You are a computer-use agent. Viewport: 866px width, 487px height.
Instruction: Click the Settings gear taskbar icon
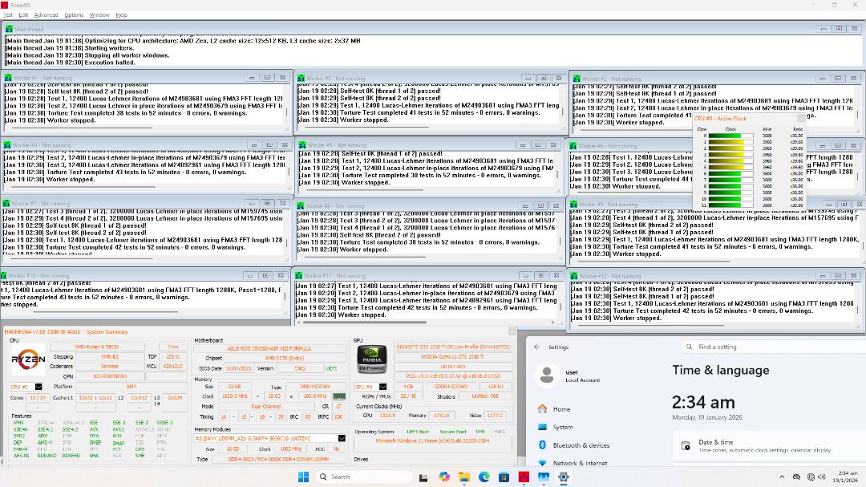click(x=563, y=477)
